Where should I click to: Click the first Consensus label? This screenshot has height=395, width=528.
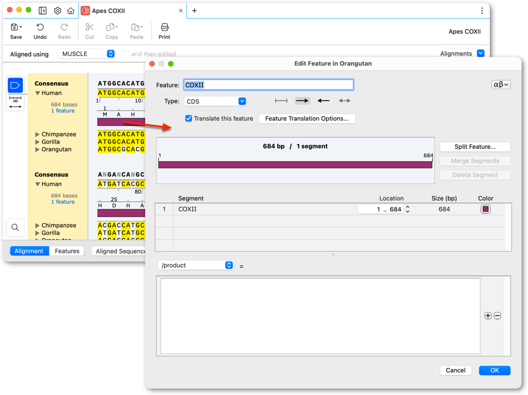point(51,83)
